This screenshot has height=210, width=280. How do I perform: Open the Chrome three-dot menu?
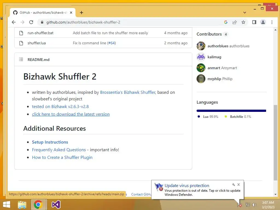272,22
